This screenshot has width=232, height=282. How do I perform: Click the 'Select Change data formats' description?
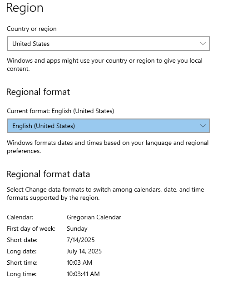point(105,194)
